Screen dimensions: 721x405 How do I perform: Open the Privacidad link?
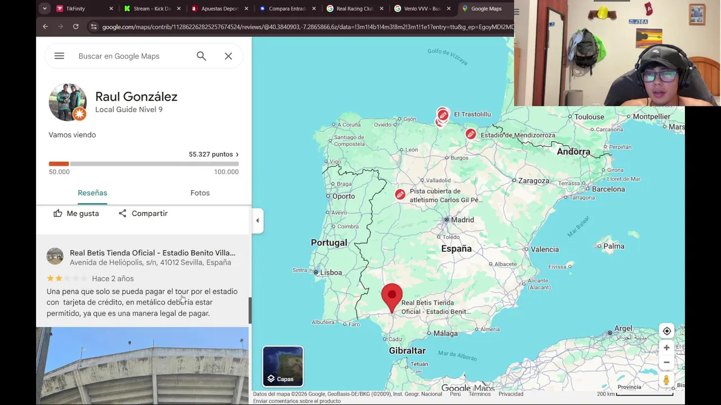tap(511, 394)
